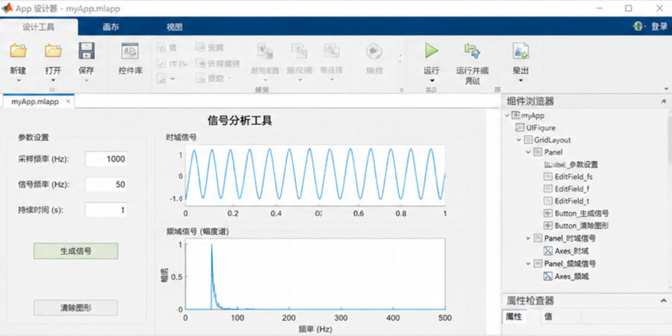Image resolution: width=672 pixels, height=336 pixels.
Task: Select the Label_参数设置 tree row
Action: 570,164
